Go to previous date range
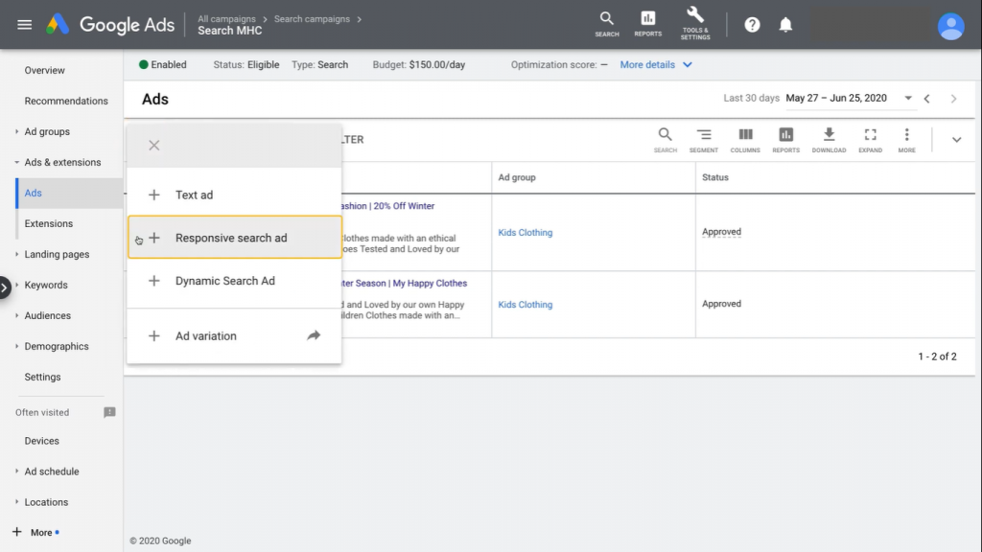Screen dimensions: 982x552 pyautogui.click(x=927, y=99)
